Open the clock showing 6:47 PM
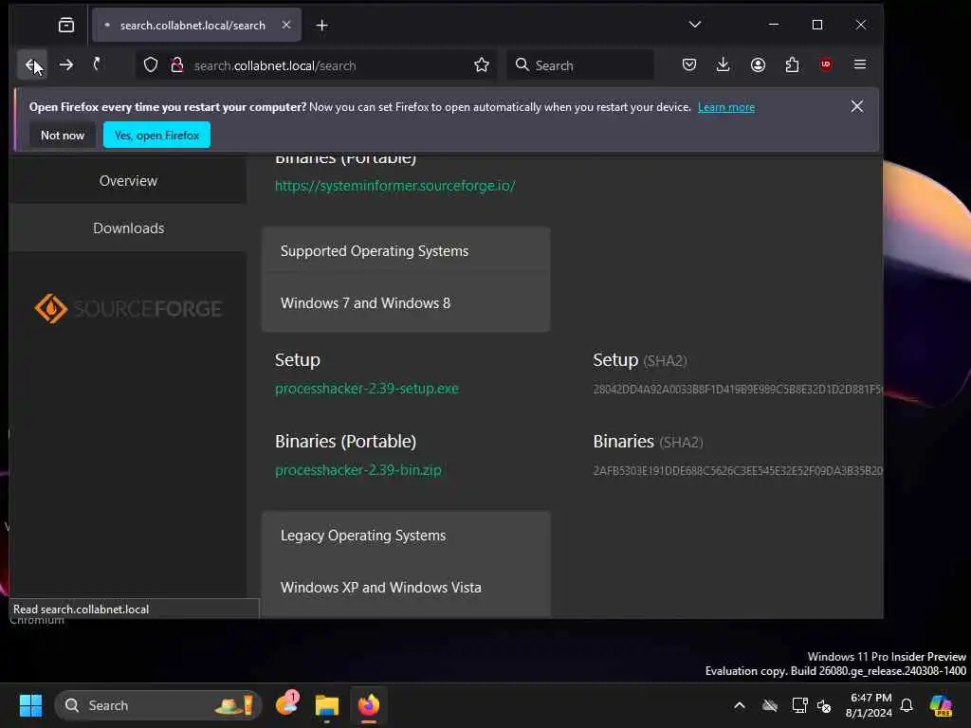Viewport: 971px width, 728px height. coord(869,705)
